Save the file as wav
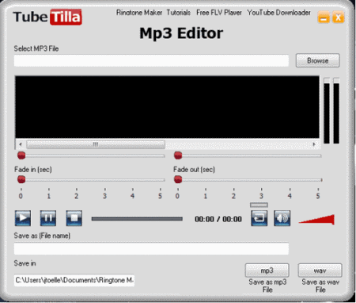The image size is (356, 303). pos(320,270)
